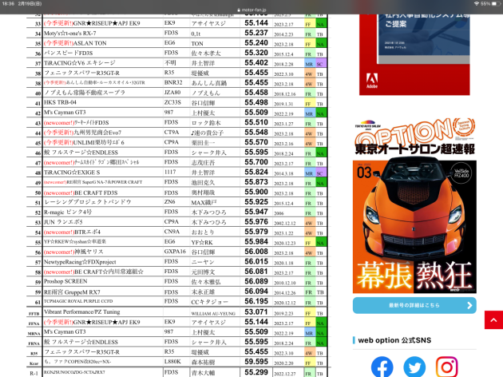Select lap time 59.595 in Kcar row

(x=256, y=362)
